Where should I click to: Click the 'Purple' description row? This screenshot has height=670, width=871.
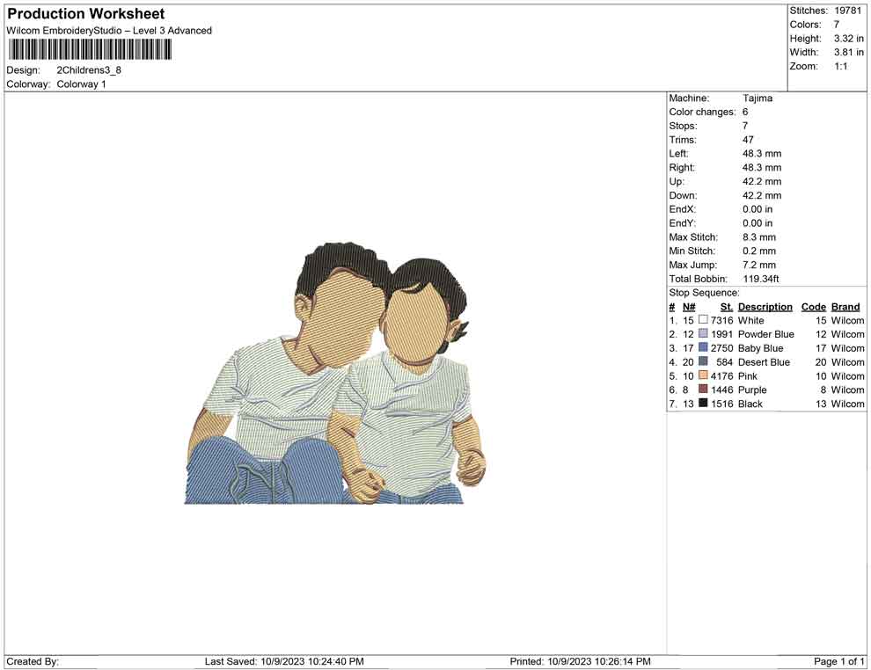pos(751,390)
